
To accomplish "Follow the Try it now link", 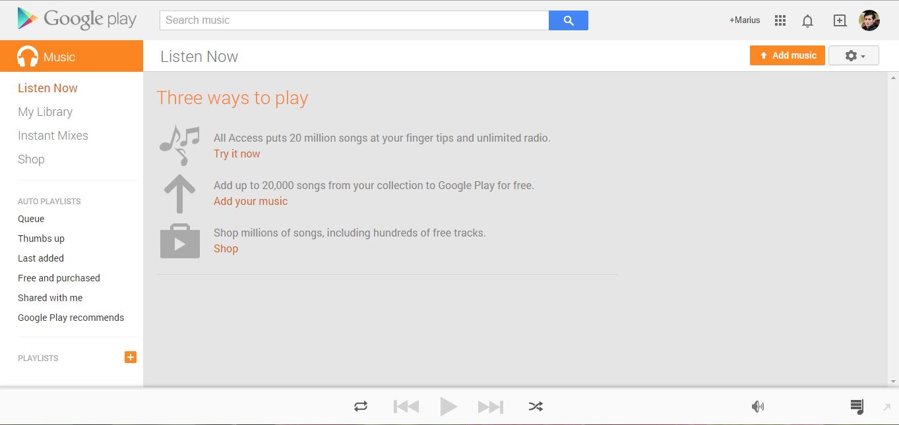I will [237, 154].
